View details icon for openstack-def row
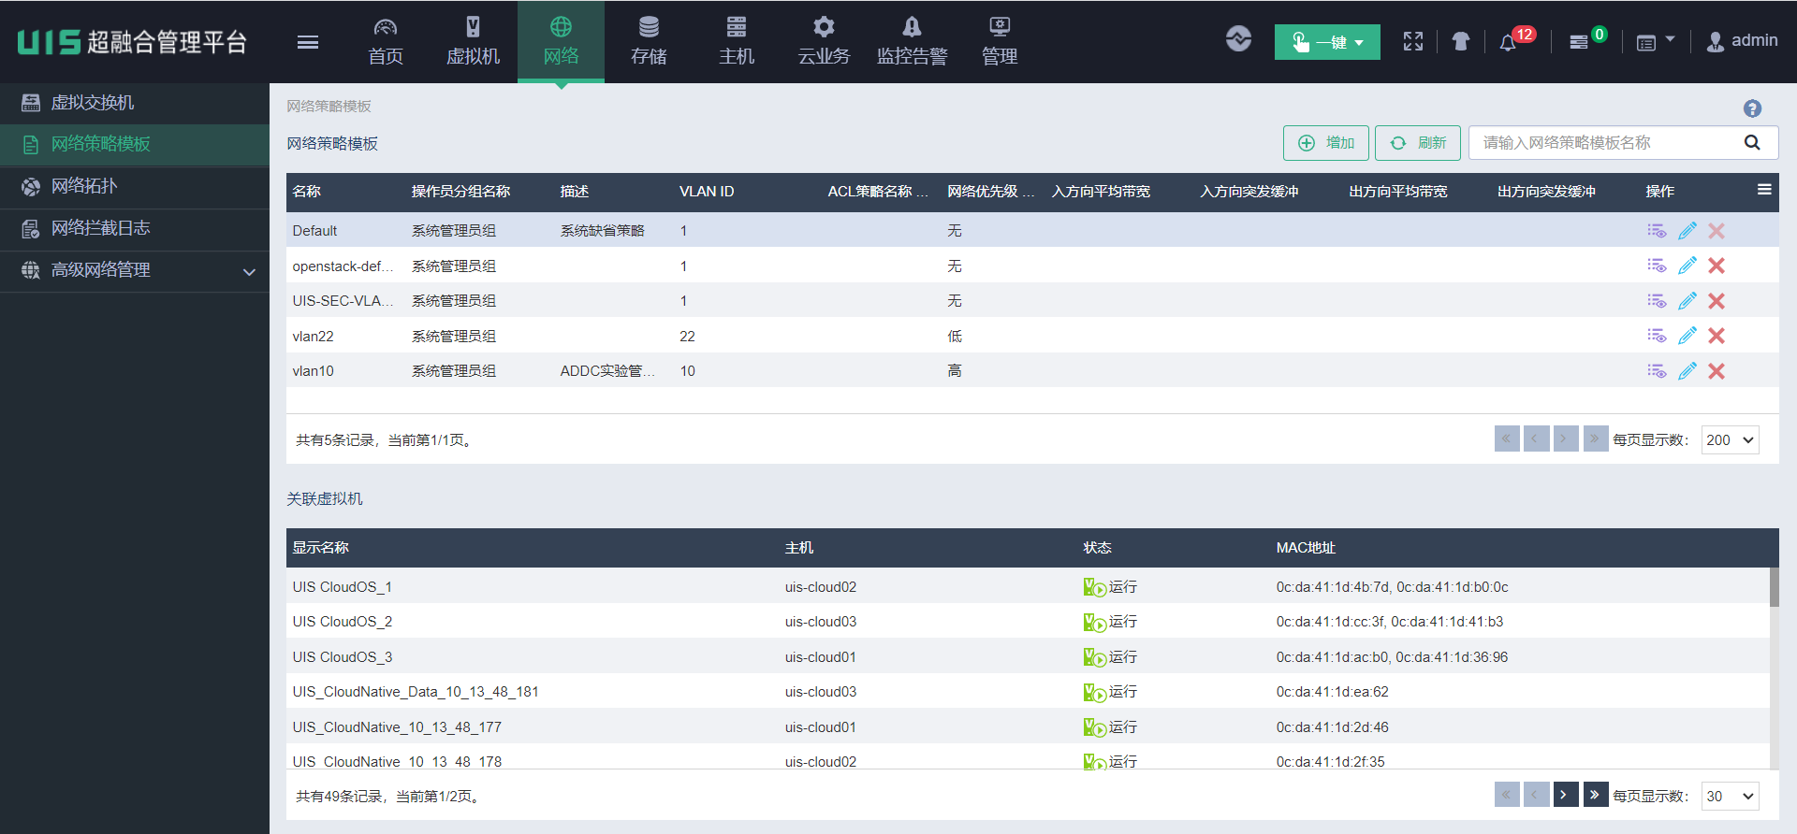Image resolution: width=1797 pixels, height=834 pixels. click(1657, 266)
